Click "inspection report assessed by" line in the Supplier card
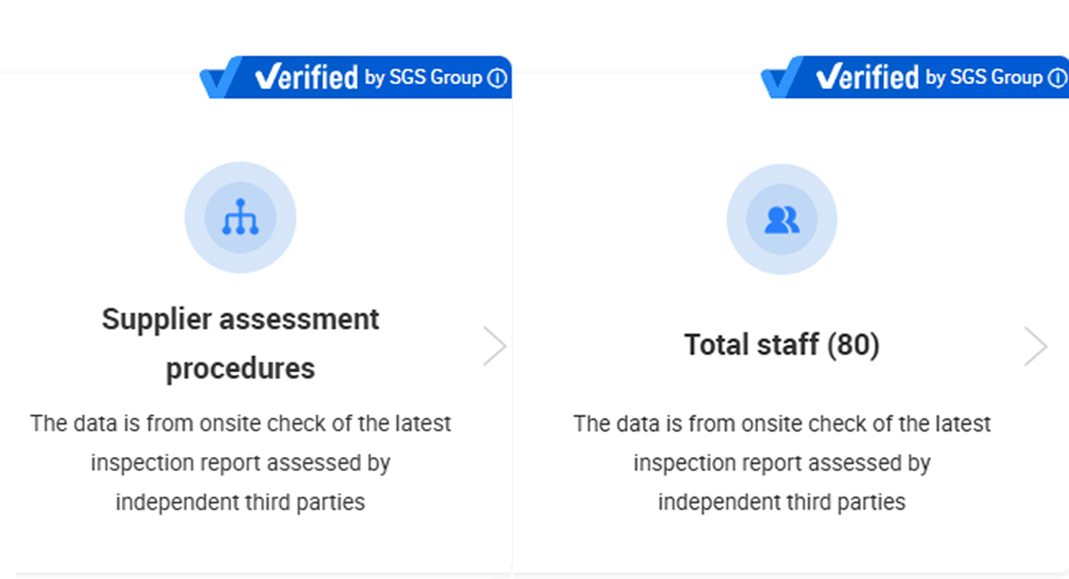1069x579 pixels. (241, 463)
